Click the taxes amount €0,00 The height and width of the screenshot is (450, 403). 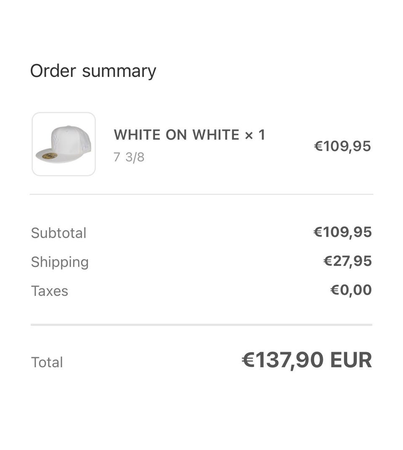point(351,290)
